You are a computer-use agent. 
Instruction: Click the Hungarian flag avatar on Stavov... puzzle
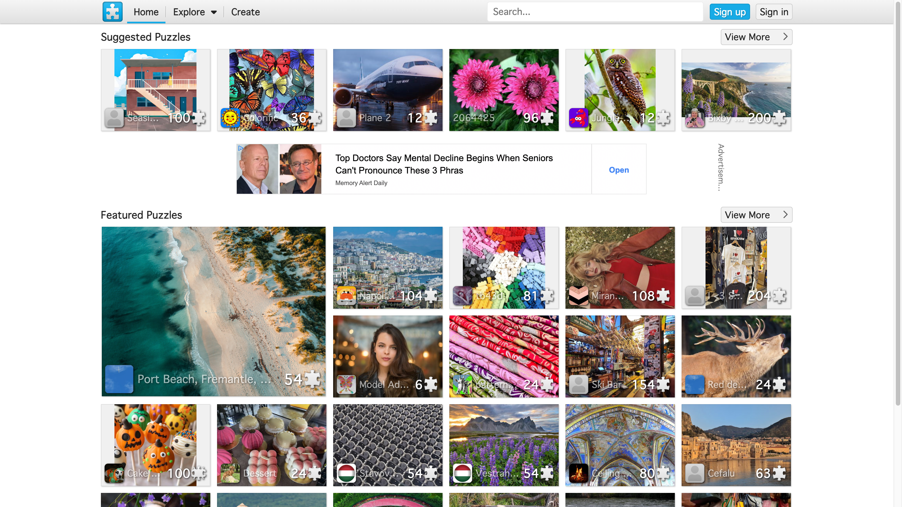(346, 473)
